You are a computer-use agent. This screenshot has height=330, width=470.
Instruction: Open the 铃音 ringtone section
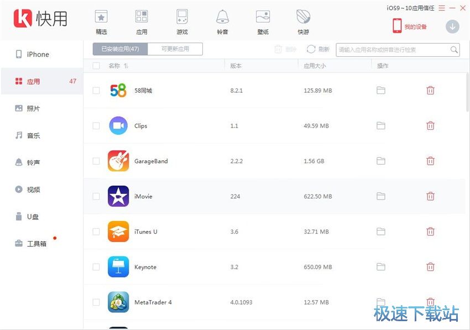tap(222, 22)
